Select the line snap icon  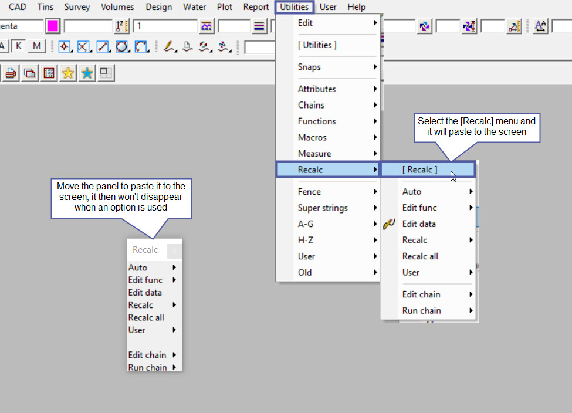103,46
